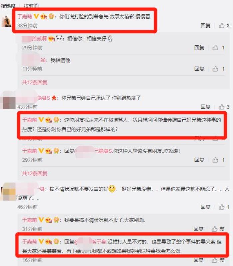Reply to the 垃圾滚 comment posted 29分钟前
Image resolution: width=233 pixels, height=266 pixels.
[199, 160]
